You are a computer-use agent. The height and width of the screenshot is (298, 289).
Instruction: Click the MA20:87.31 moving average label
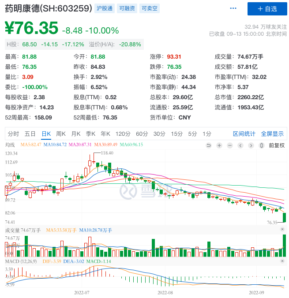coord(80,145)
